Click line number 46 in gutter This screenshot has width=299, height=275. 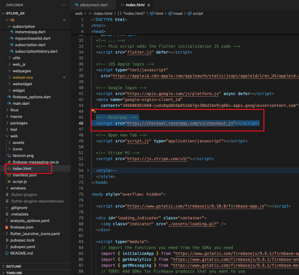81,123
